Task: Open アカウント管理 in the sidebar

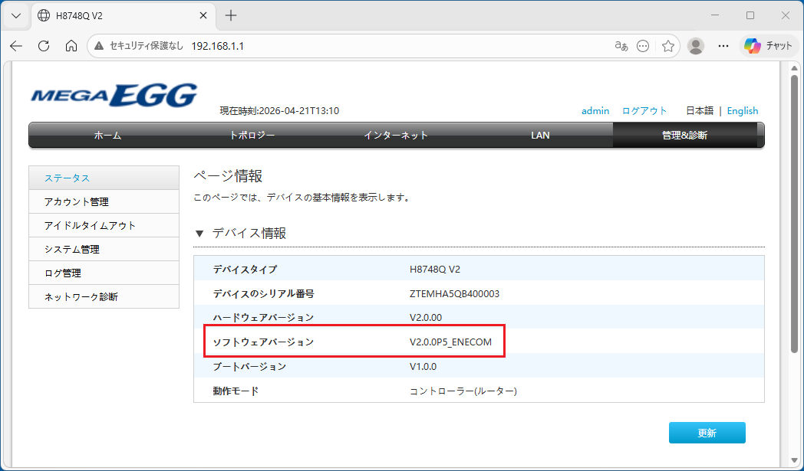Action: coord(104,201)
